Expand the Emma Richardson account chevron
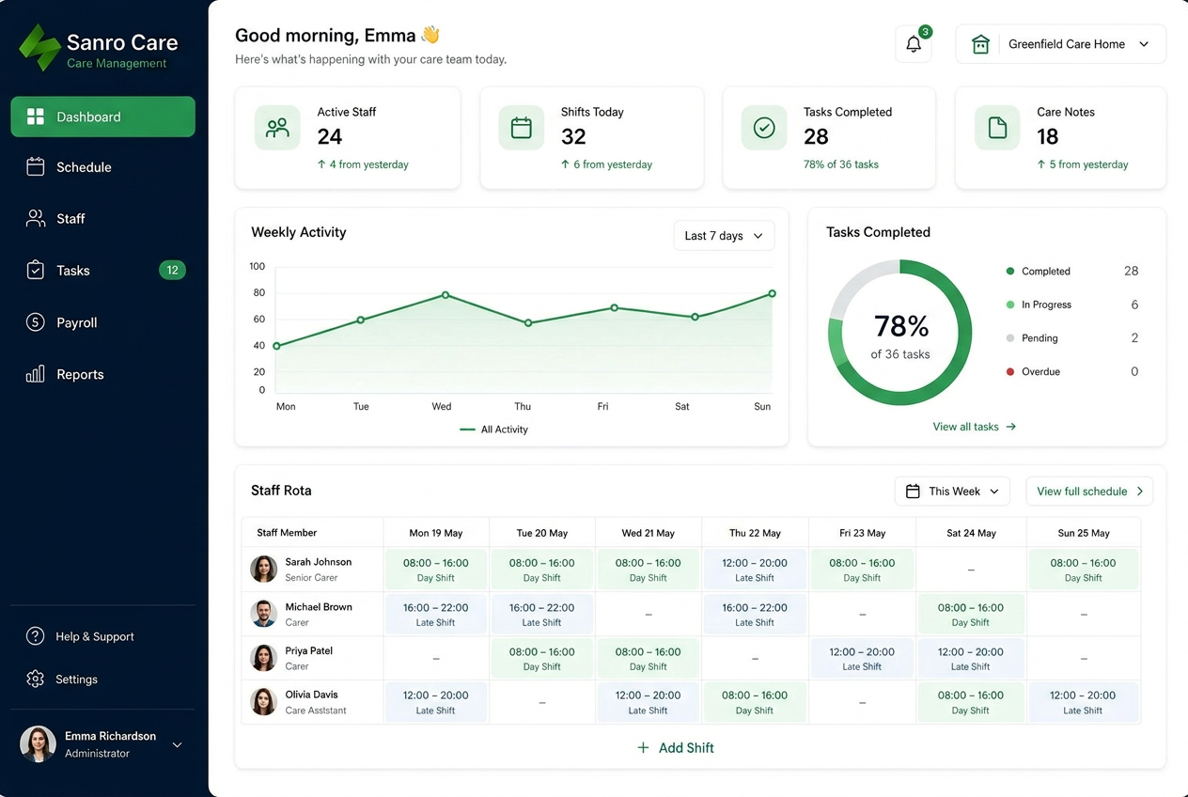This screenshot has height=797, width=1188. tap(177, 745)
